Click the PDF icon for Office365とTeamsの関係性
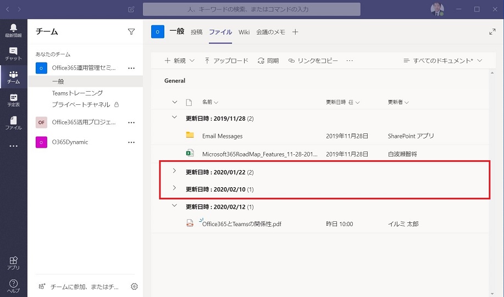 coord(190,223)
